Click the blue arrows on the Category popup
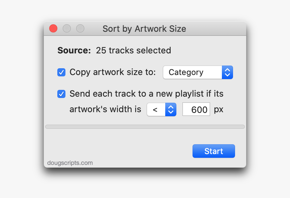Viewport: 290px width, 198px height. point(228,72)
